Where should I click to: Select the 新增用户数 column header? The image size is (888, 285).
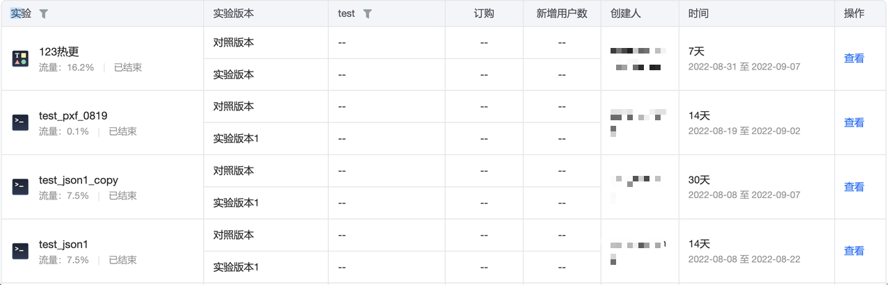562,14
